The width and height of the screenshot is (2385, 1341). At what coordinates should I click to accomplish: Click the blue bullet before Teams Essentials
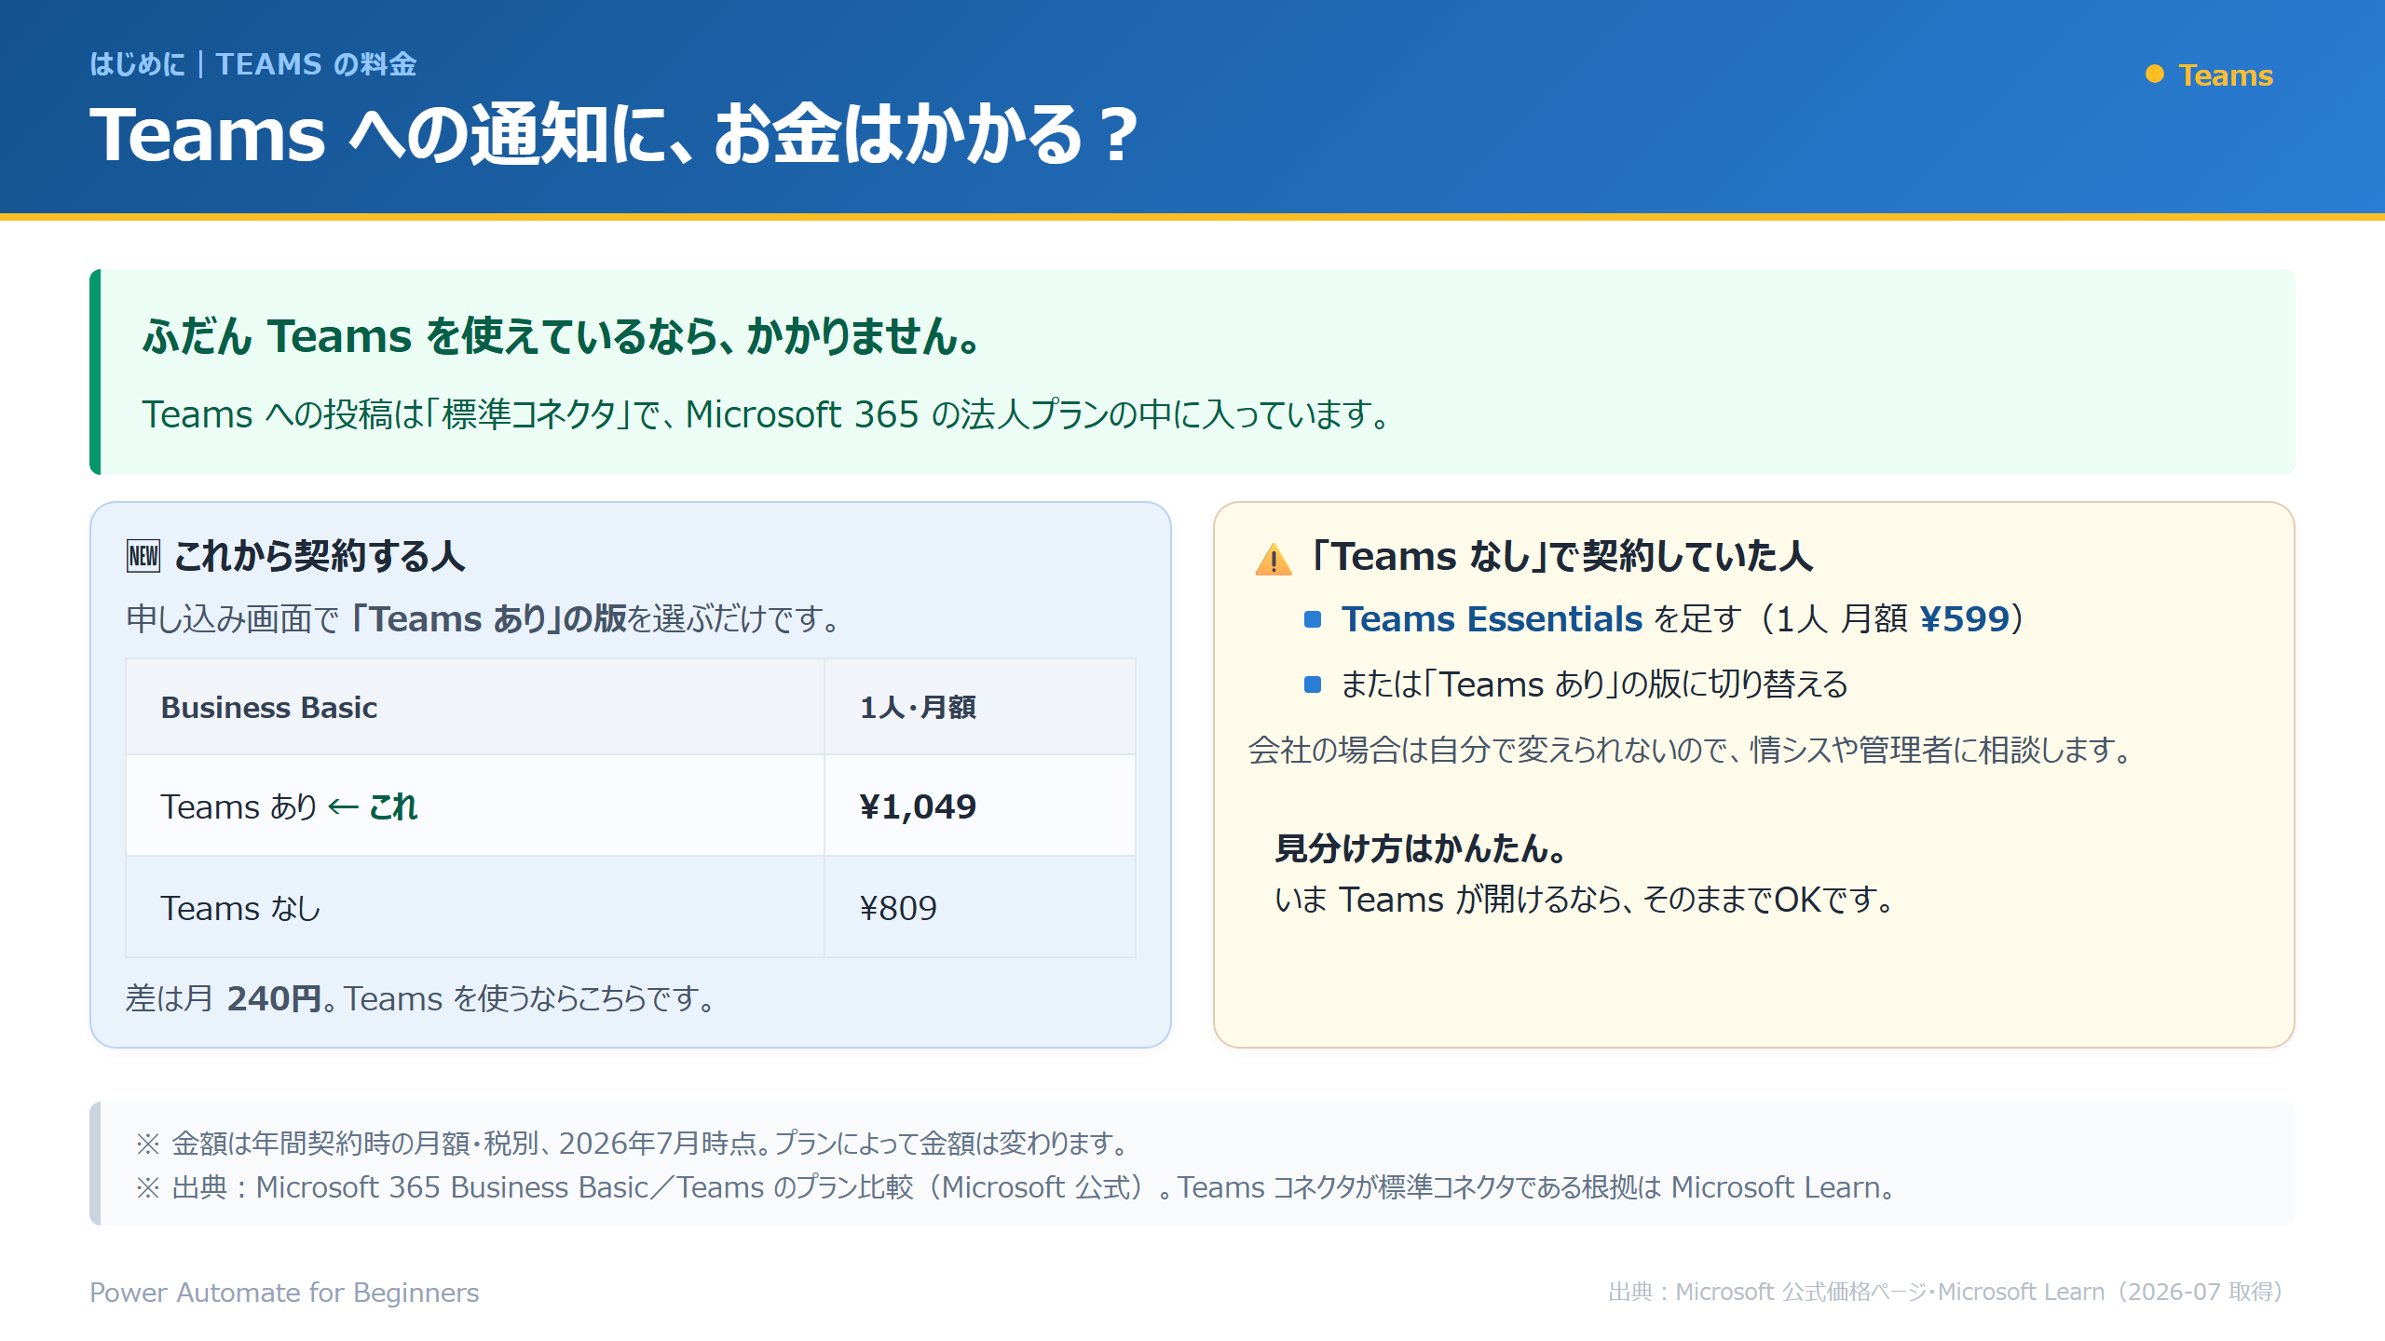[1313, 619]
